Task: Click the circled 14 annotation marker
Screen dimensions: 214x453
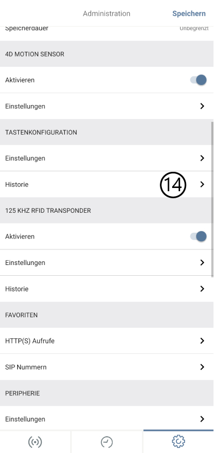Action: pyautogui.click(x=173, y=185)
